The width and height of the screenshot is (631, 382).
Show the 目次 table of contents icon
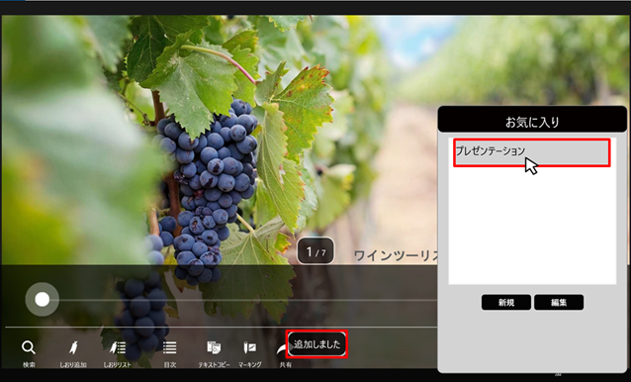[x=170, y=347]
